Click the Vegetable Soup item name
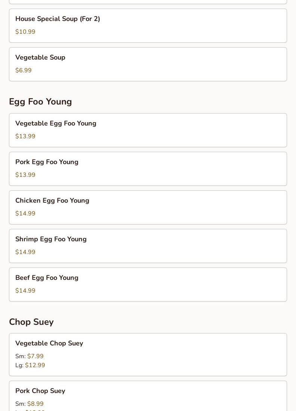The image size is (296, 411). [40, 57]
